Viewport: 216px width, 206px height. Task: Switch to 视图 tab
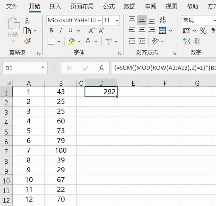[171, 6]
